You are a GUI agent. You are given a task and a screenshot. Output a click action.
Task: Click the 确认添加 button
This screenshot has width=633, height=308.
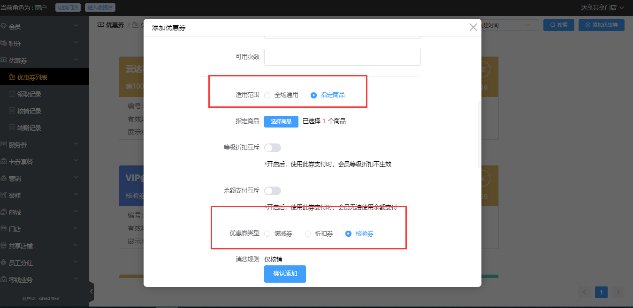pos(285,274)
